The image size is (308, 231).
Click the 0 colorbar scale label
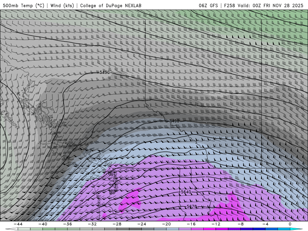click(x=290, y=224)
